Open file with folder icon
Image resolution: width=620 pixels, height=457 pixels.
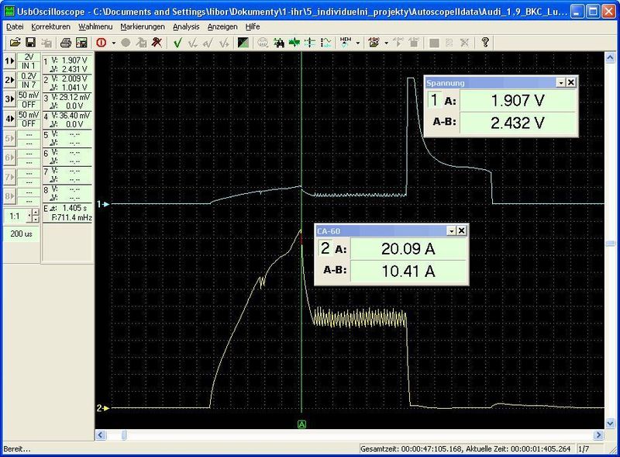point(15,43)
